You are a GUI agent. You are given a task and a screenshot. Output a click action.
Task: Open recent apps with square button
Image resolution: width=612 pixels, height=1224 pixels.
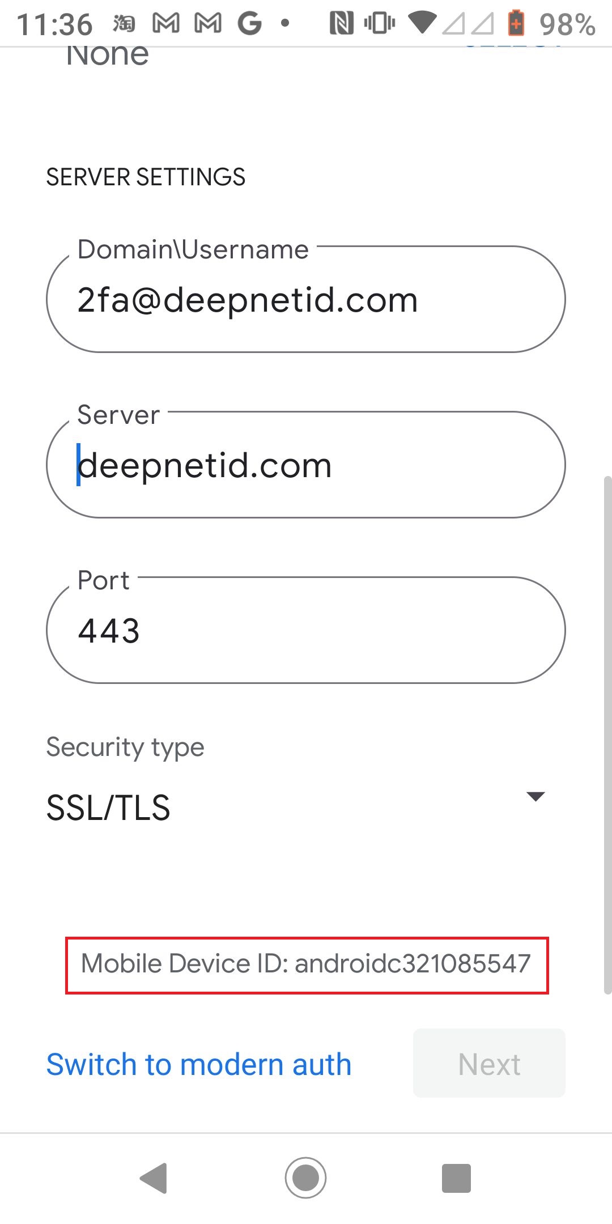click(456, 1178)
